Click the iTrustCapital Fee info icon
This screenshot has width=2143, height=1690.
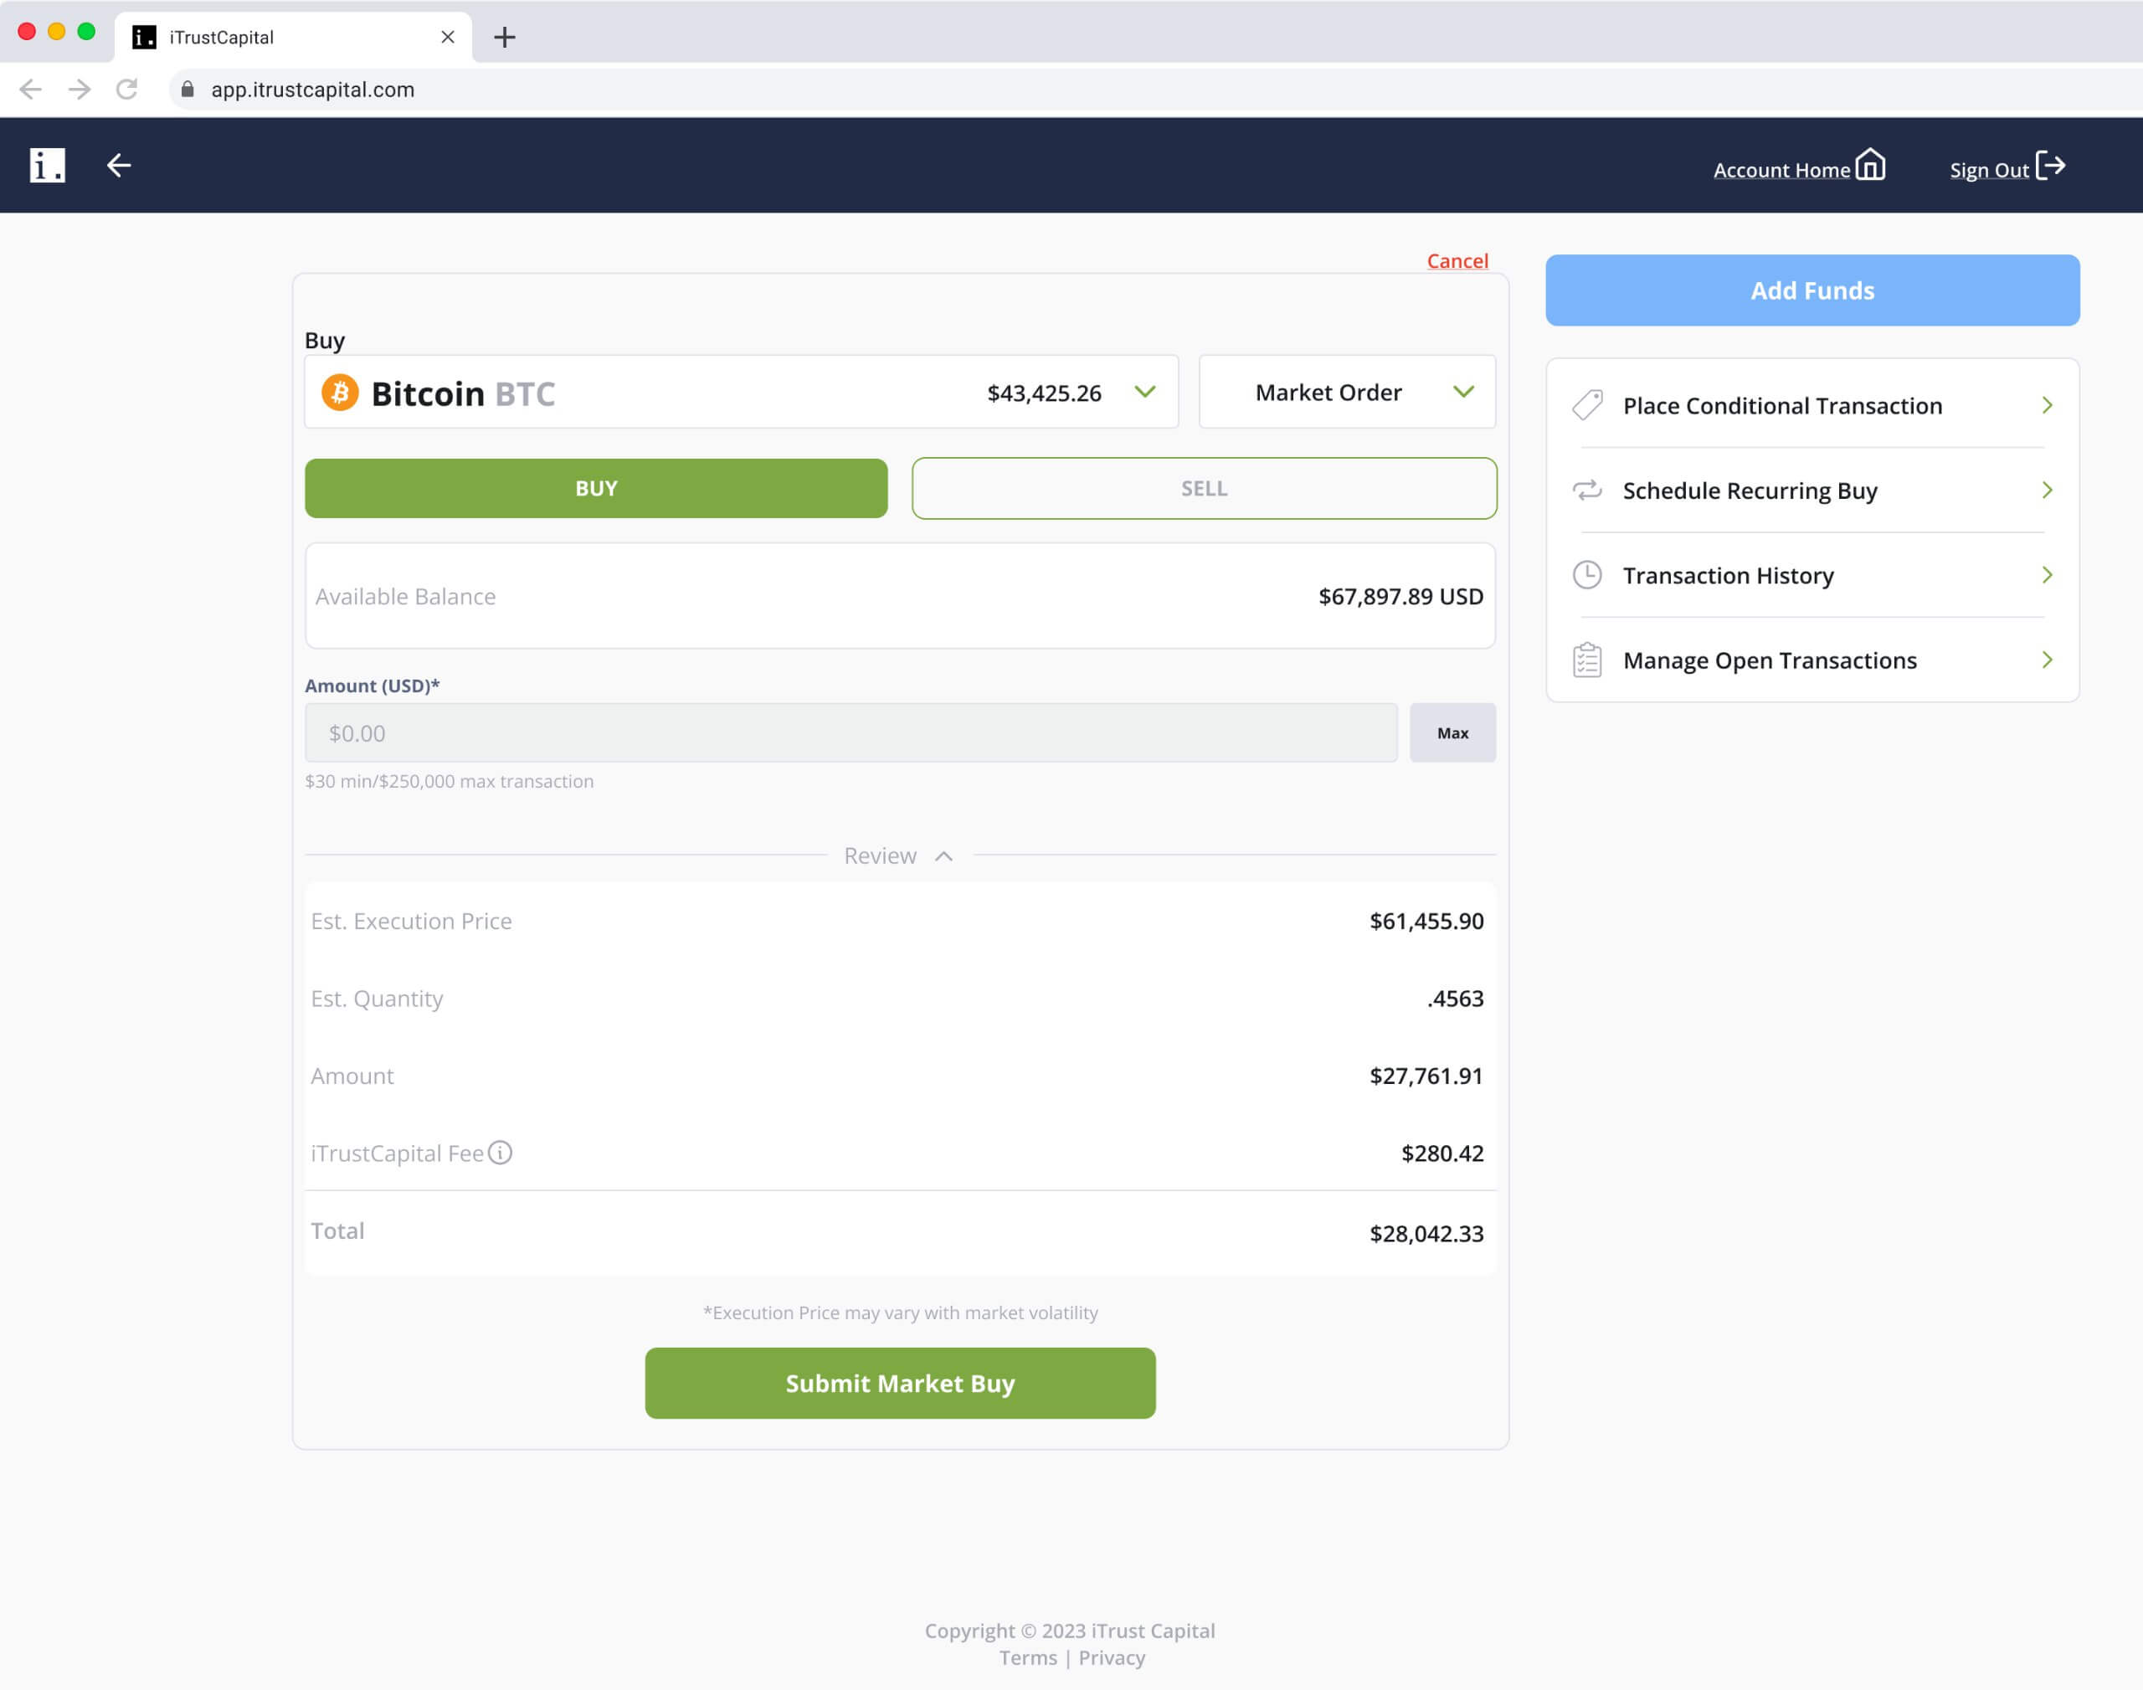(501, 1153)
